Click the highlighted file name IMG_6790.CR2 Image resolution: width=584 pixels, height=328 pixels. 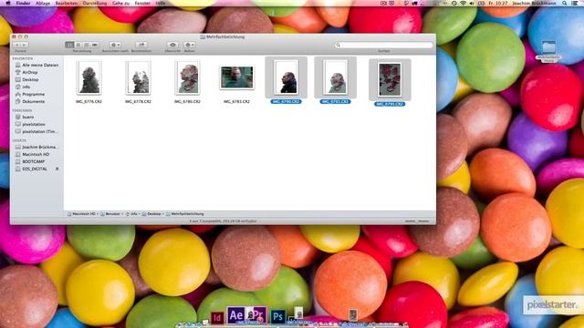click(286, 101)
